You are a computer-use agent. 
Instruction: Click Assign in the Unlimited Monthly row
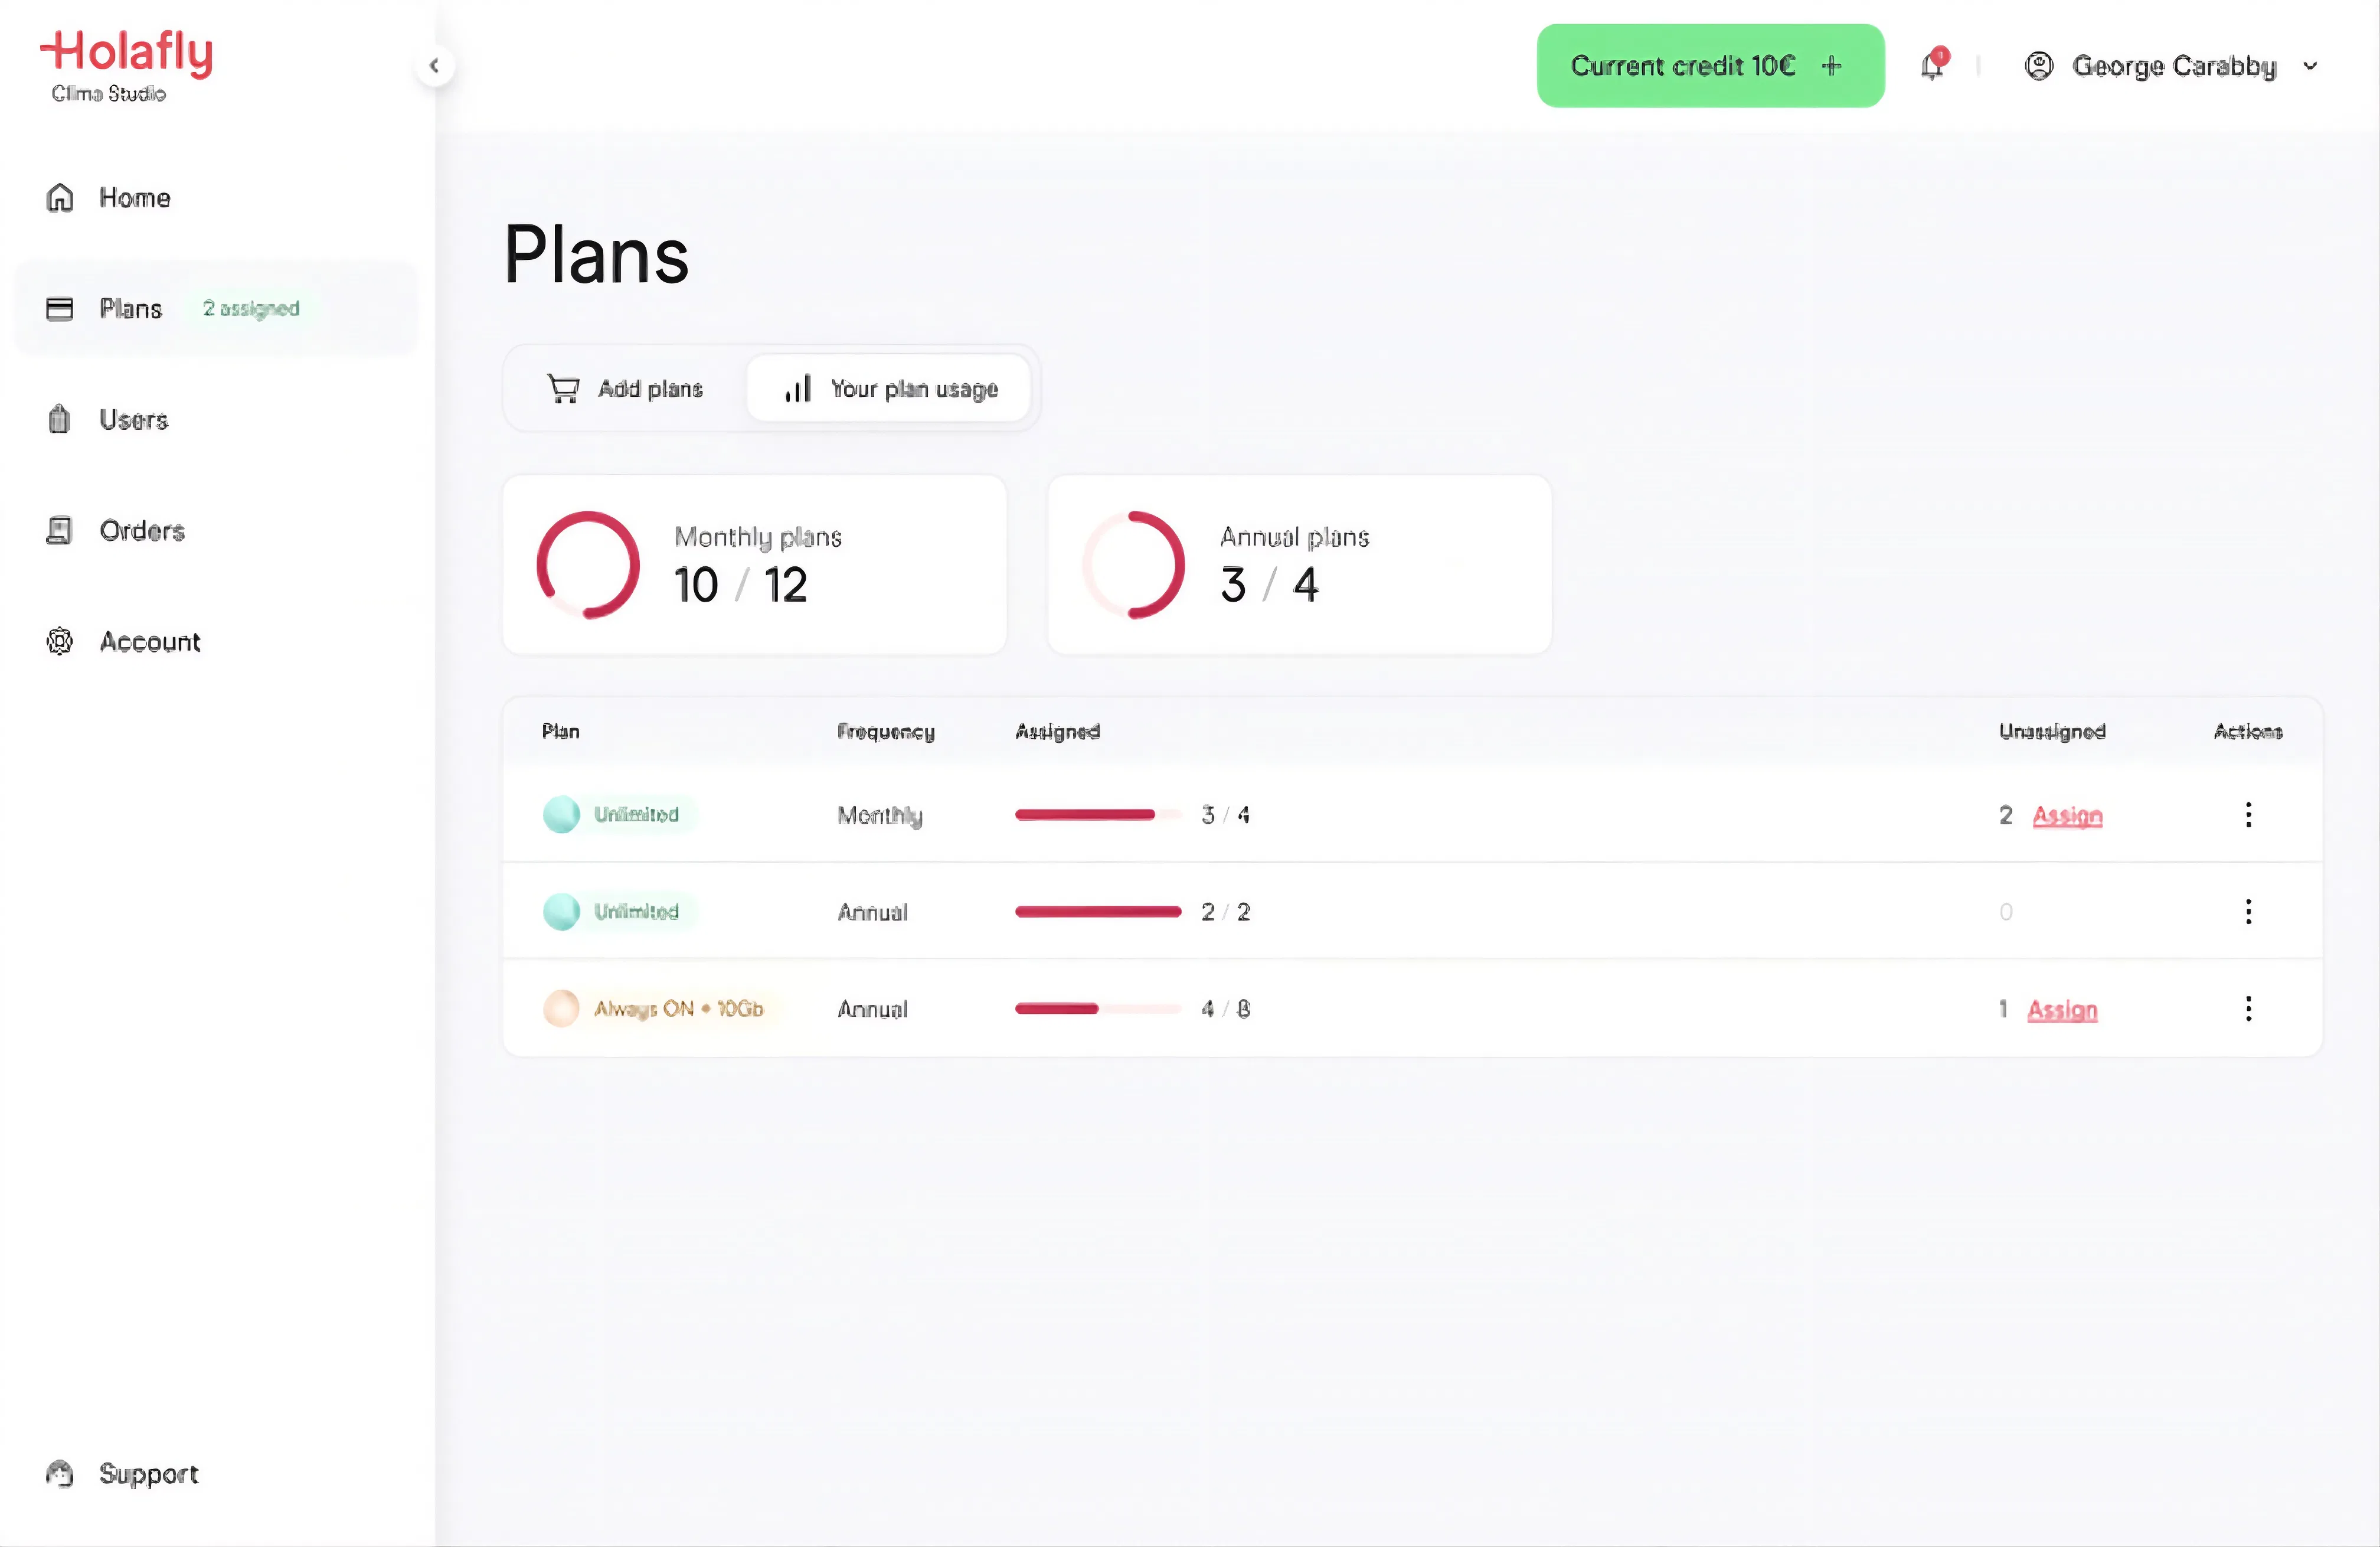[2067, 816]
